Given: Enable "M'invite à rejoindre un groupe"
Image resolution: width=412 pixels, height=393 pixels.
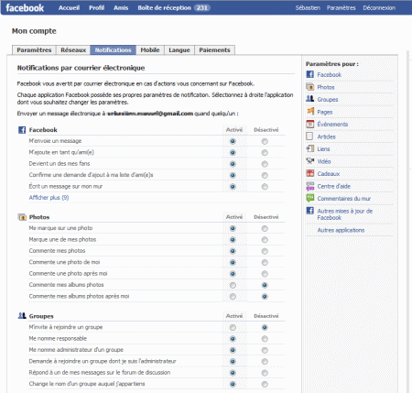Looking at the screenshot, I should pyautogui.click(x=233, y=328).
